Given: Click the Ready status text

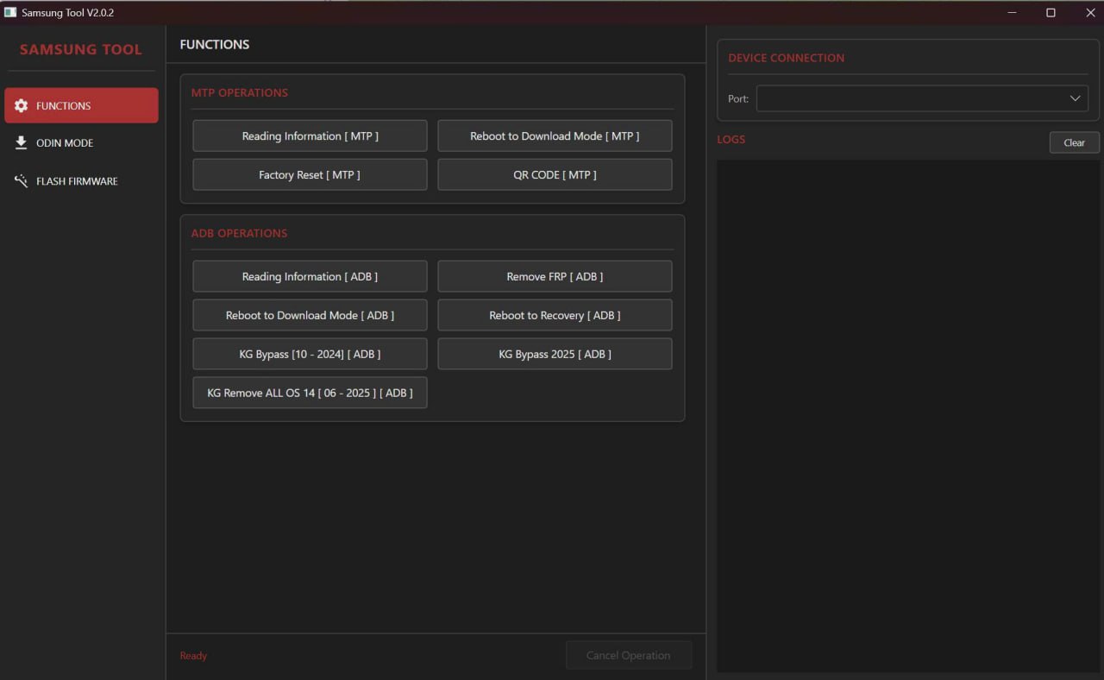Looking at the screenshot, I should point(193,656).
